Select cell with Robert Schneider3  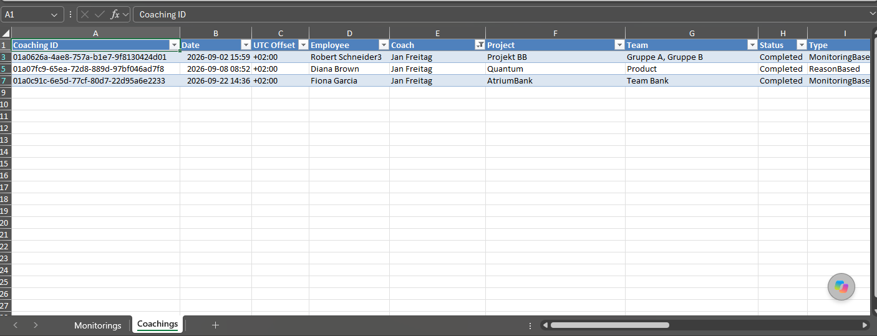click(349, 57)
